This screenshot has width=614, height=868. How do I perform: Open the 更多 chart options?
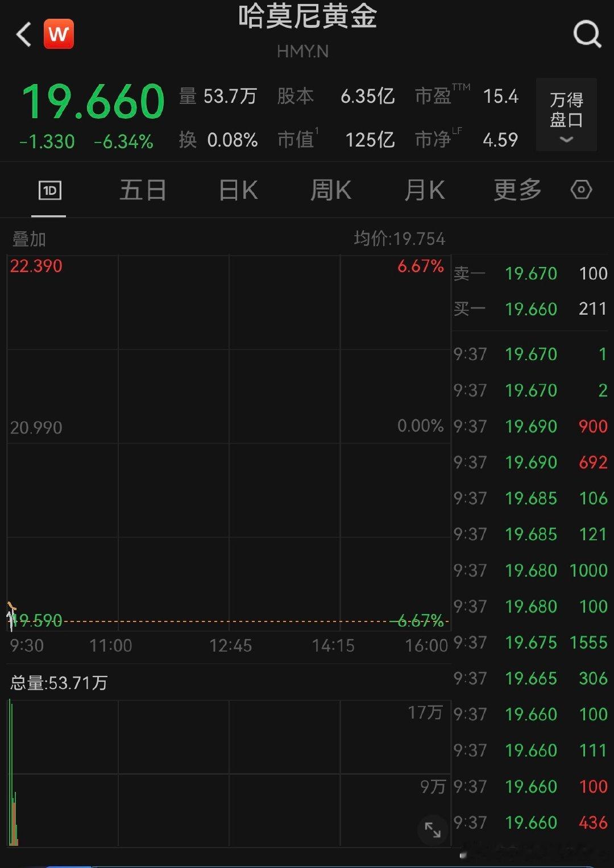point(517,190)
